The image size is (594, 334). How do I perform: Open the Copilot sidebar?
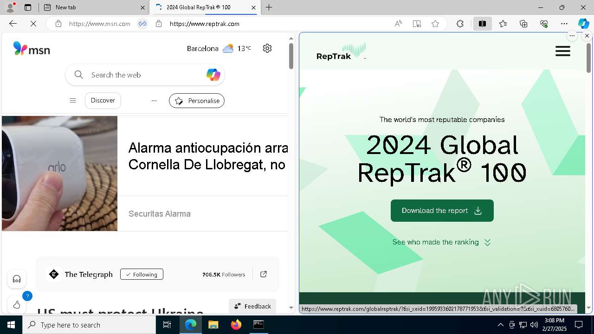583,24
